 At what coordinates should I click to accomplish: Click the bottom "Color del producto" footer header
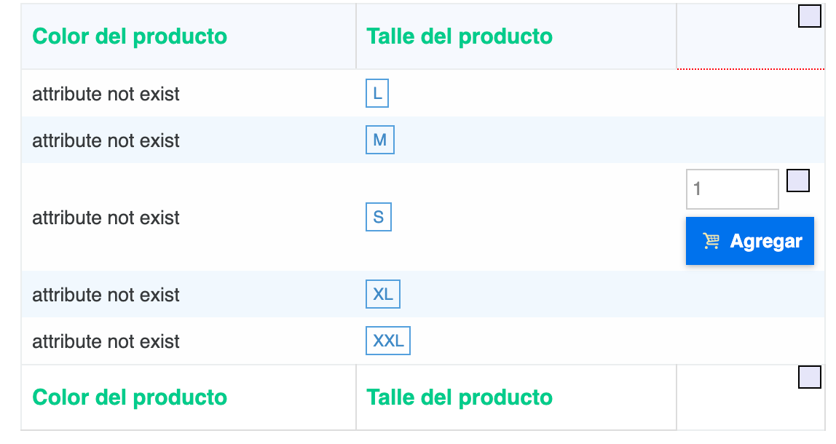[130, 397]
